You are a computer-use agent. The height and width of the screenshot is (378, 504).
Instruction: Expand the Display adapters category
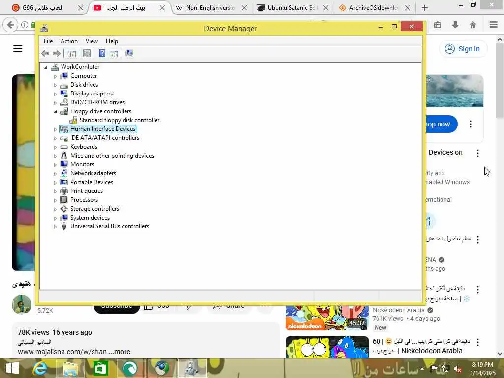55,94
